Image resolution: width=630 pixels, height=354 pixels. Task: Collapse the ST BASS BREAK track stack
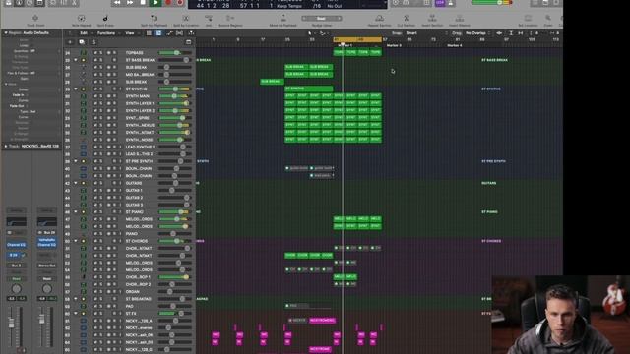76,60
